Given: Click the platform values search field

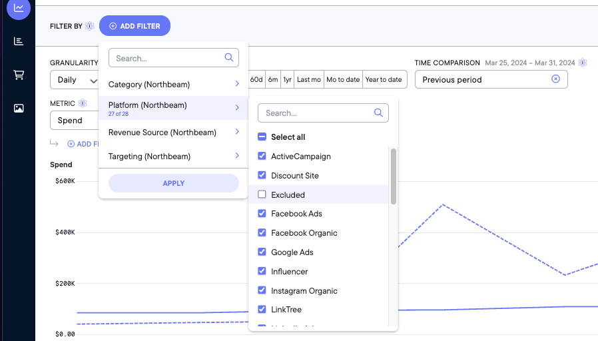Looking at the screenshot, I should tap(323, 113).
